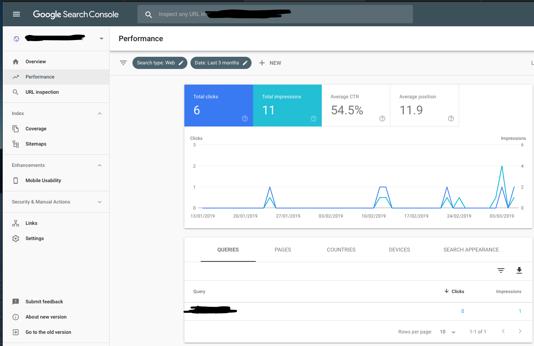The image size is (534, 346).
Task: Click the property globe icon
Action: click(16, 38)
